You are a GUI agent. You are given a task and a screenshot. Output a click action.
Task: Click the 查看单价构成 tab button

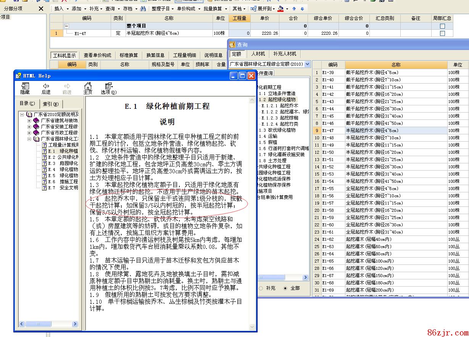coord(98,55)
